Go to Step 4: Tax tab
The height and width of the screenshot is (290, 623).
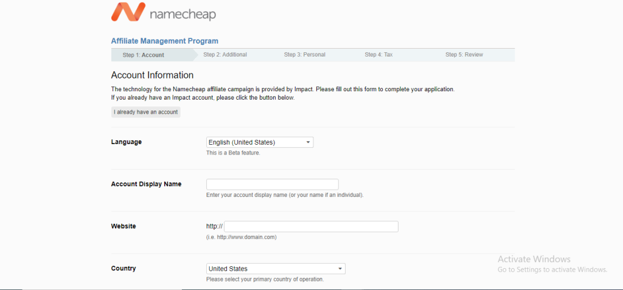[378, 55]
